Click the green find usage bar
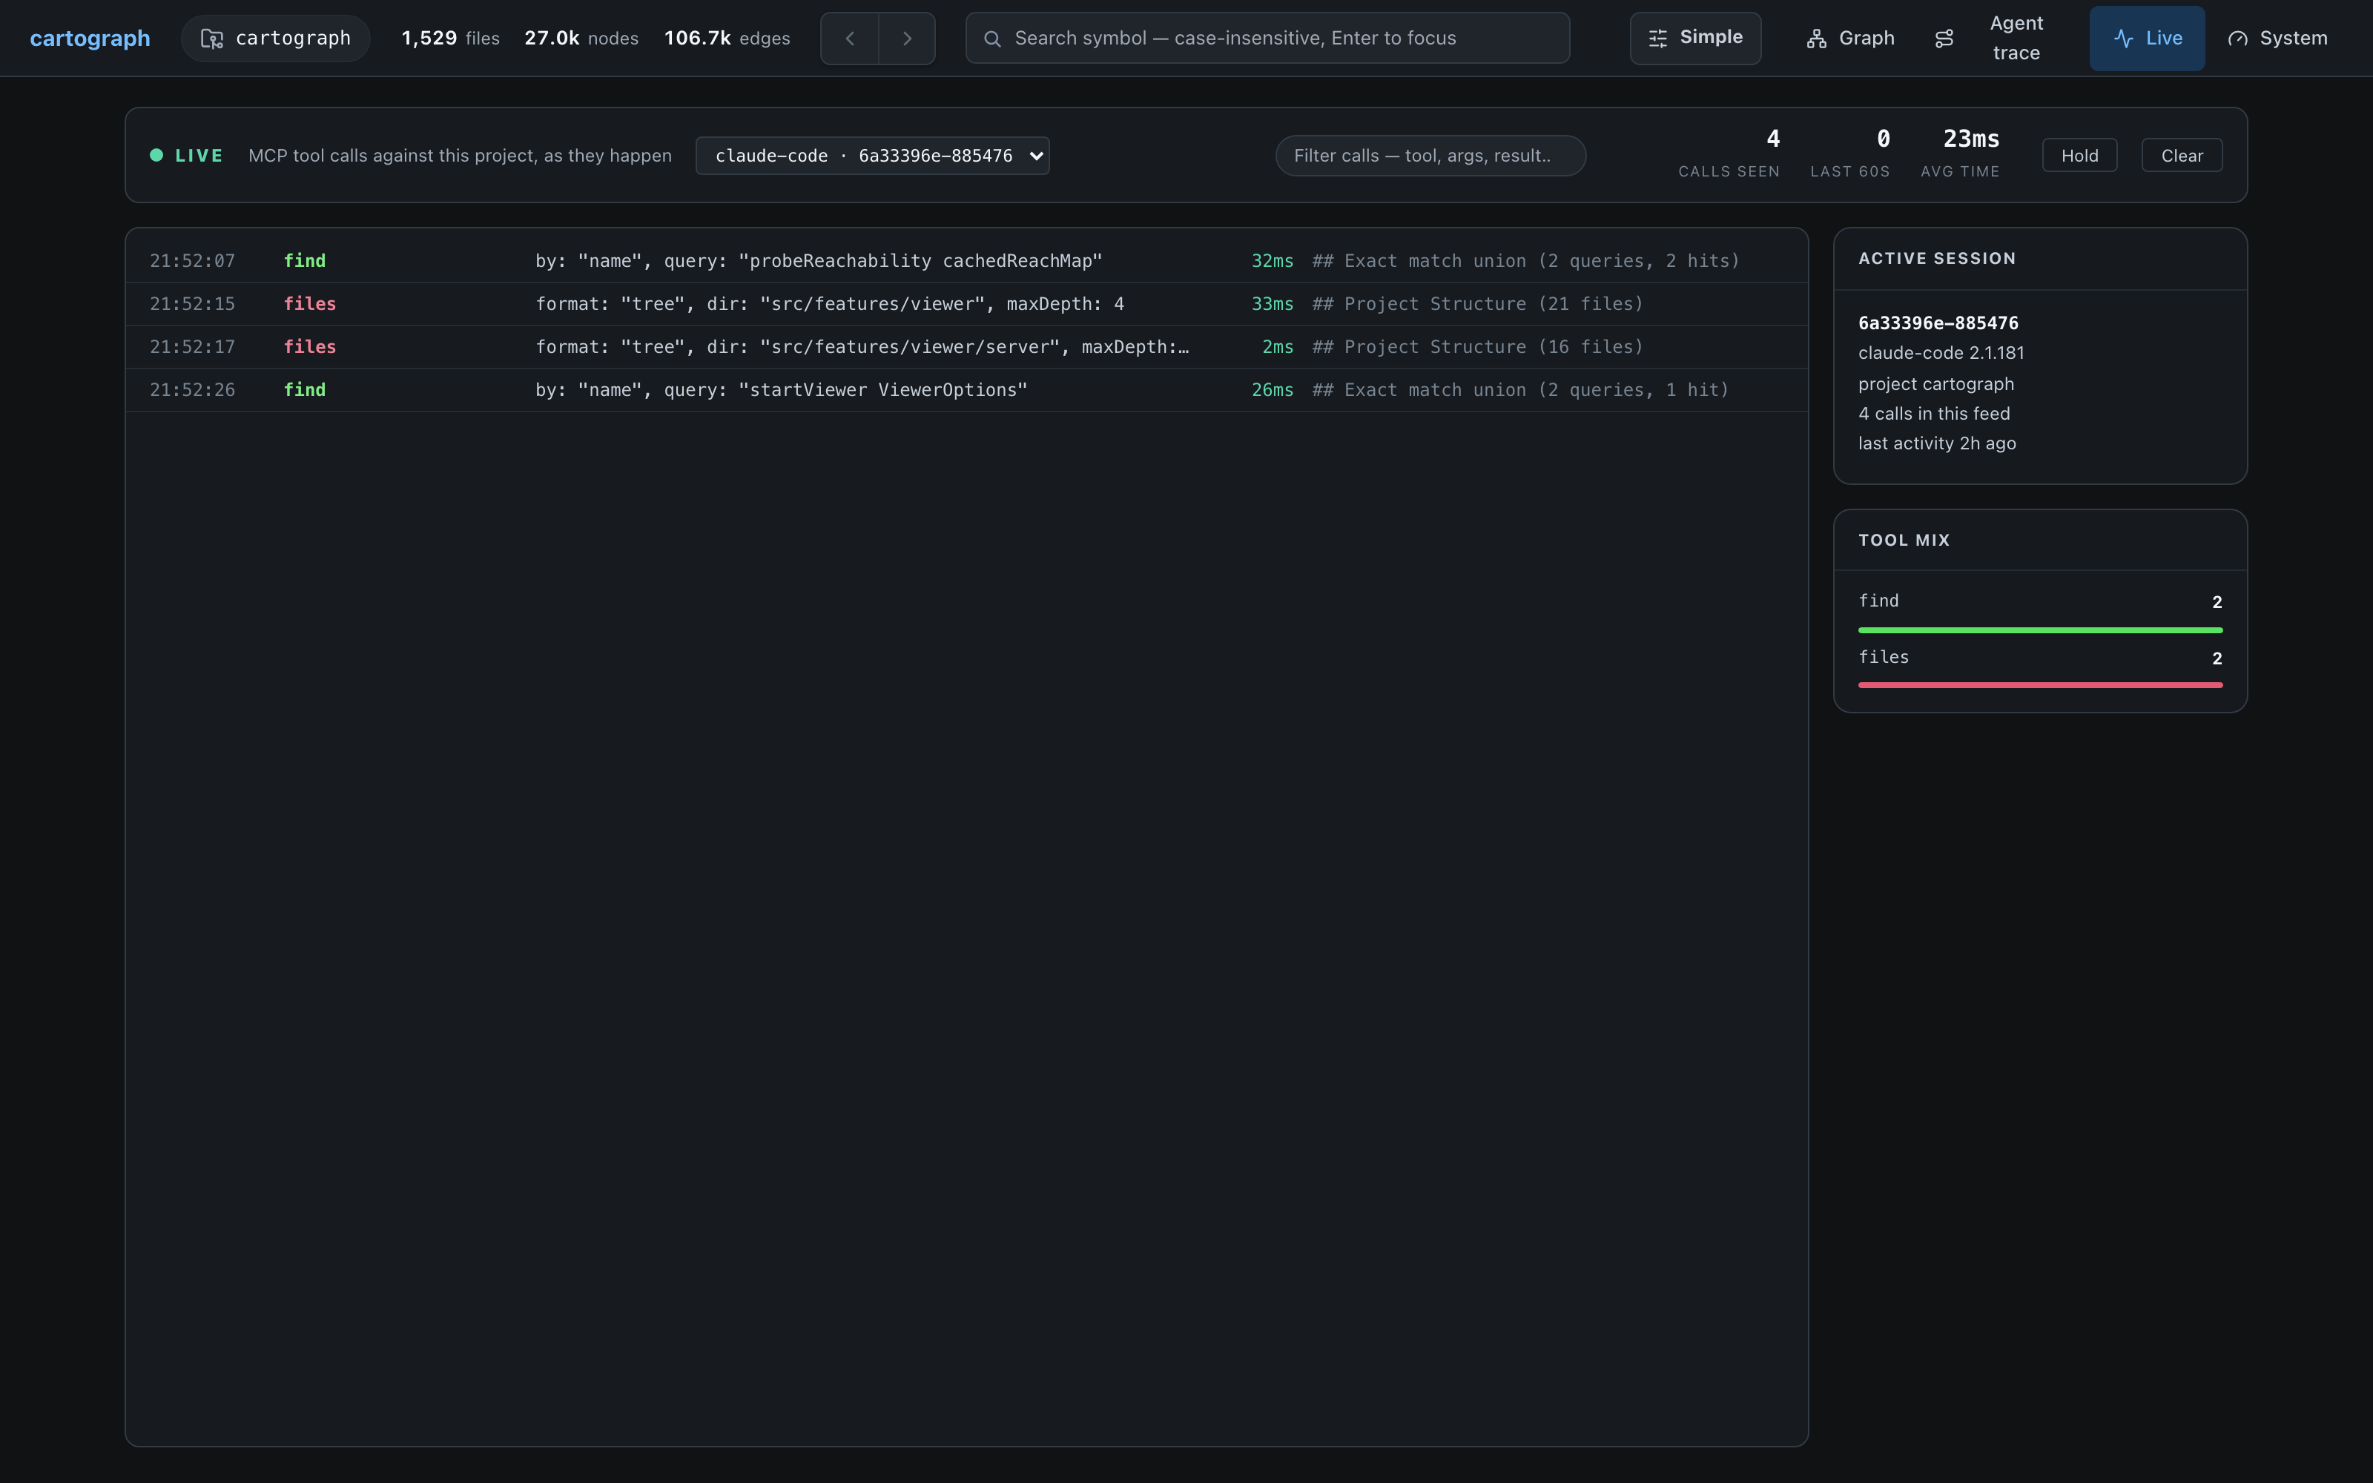The width and height of the screenshot is (2373, 1483). click(x=2039, y=630)
